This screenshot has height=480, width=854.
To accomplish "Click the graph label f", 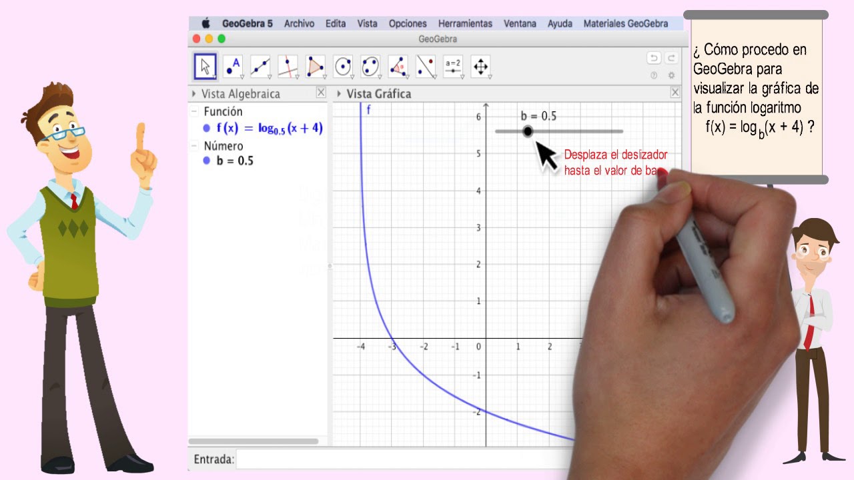I will click(x=369, y=110).
